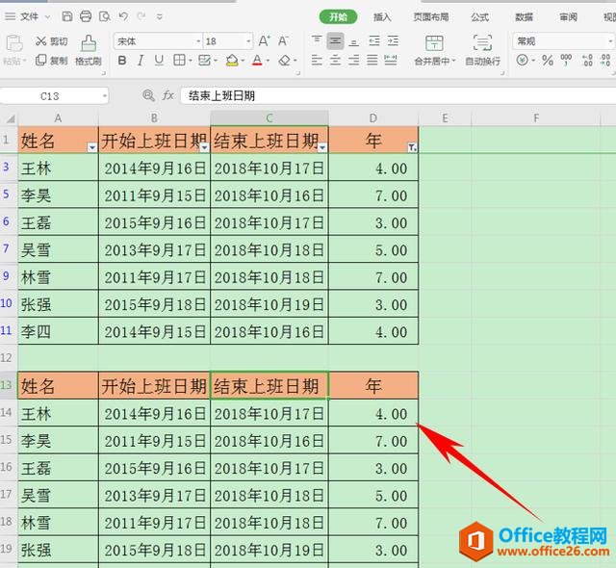Switch to 公式 ribbon tab
The width and height of the screenshot is (616, 568).
pos(479,17)
